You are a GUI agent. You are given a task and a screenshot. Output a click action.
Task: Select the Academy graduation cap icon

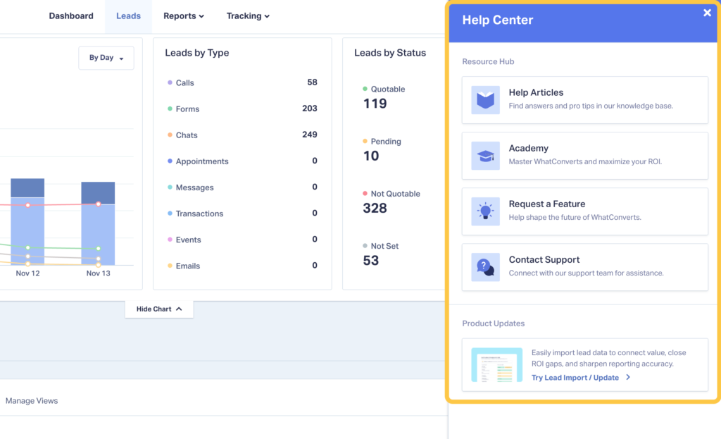pyautogui.click(x=486, y=155)
